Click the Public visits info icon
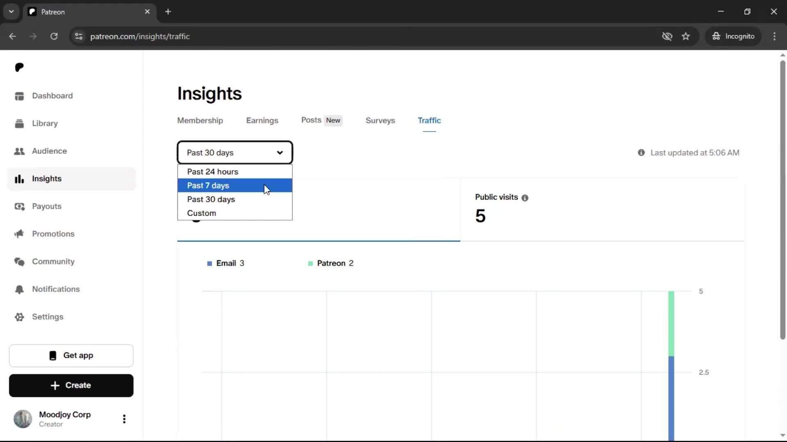Image resolution: width=787 pixels, height=442 pixels. click(x=525, y=198)
